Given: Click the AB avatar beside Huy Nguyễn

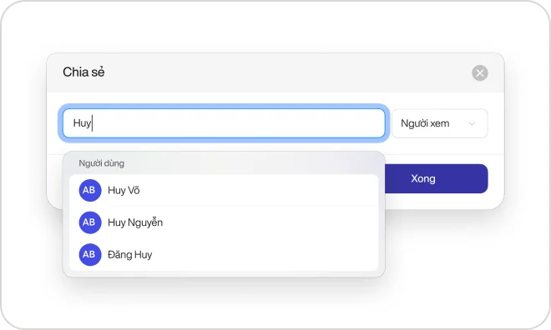Looking at the screenshot, I should pos(90,222).
